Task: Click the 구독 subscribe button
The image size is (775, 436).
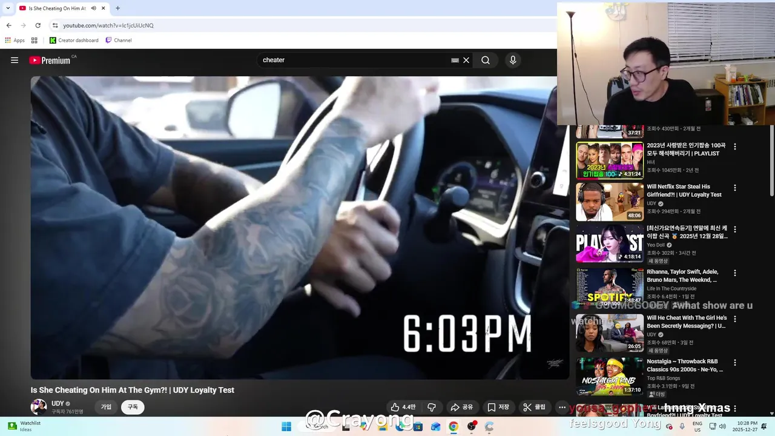Action: (x=133, y=407)
